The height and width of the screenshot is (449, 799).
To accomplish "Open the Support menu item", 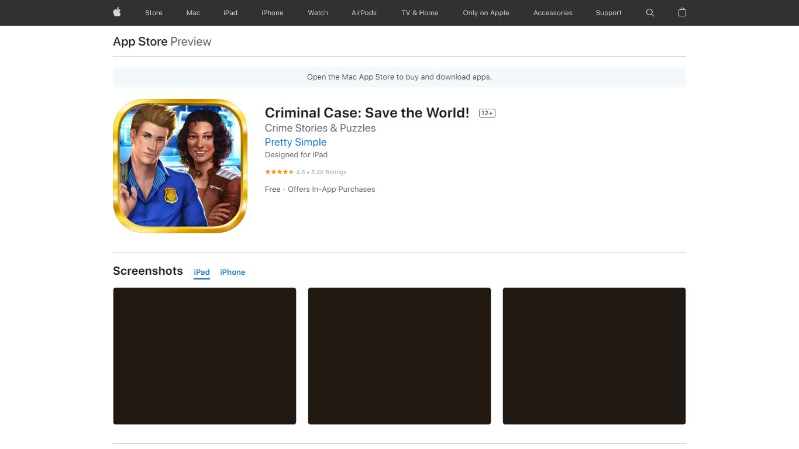I will click(x=609, y=13).
